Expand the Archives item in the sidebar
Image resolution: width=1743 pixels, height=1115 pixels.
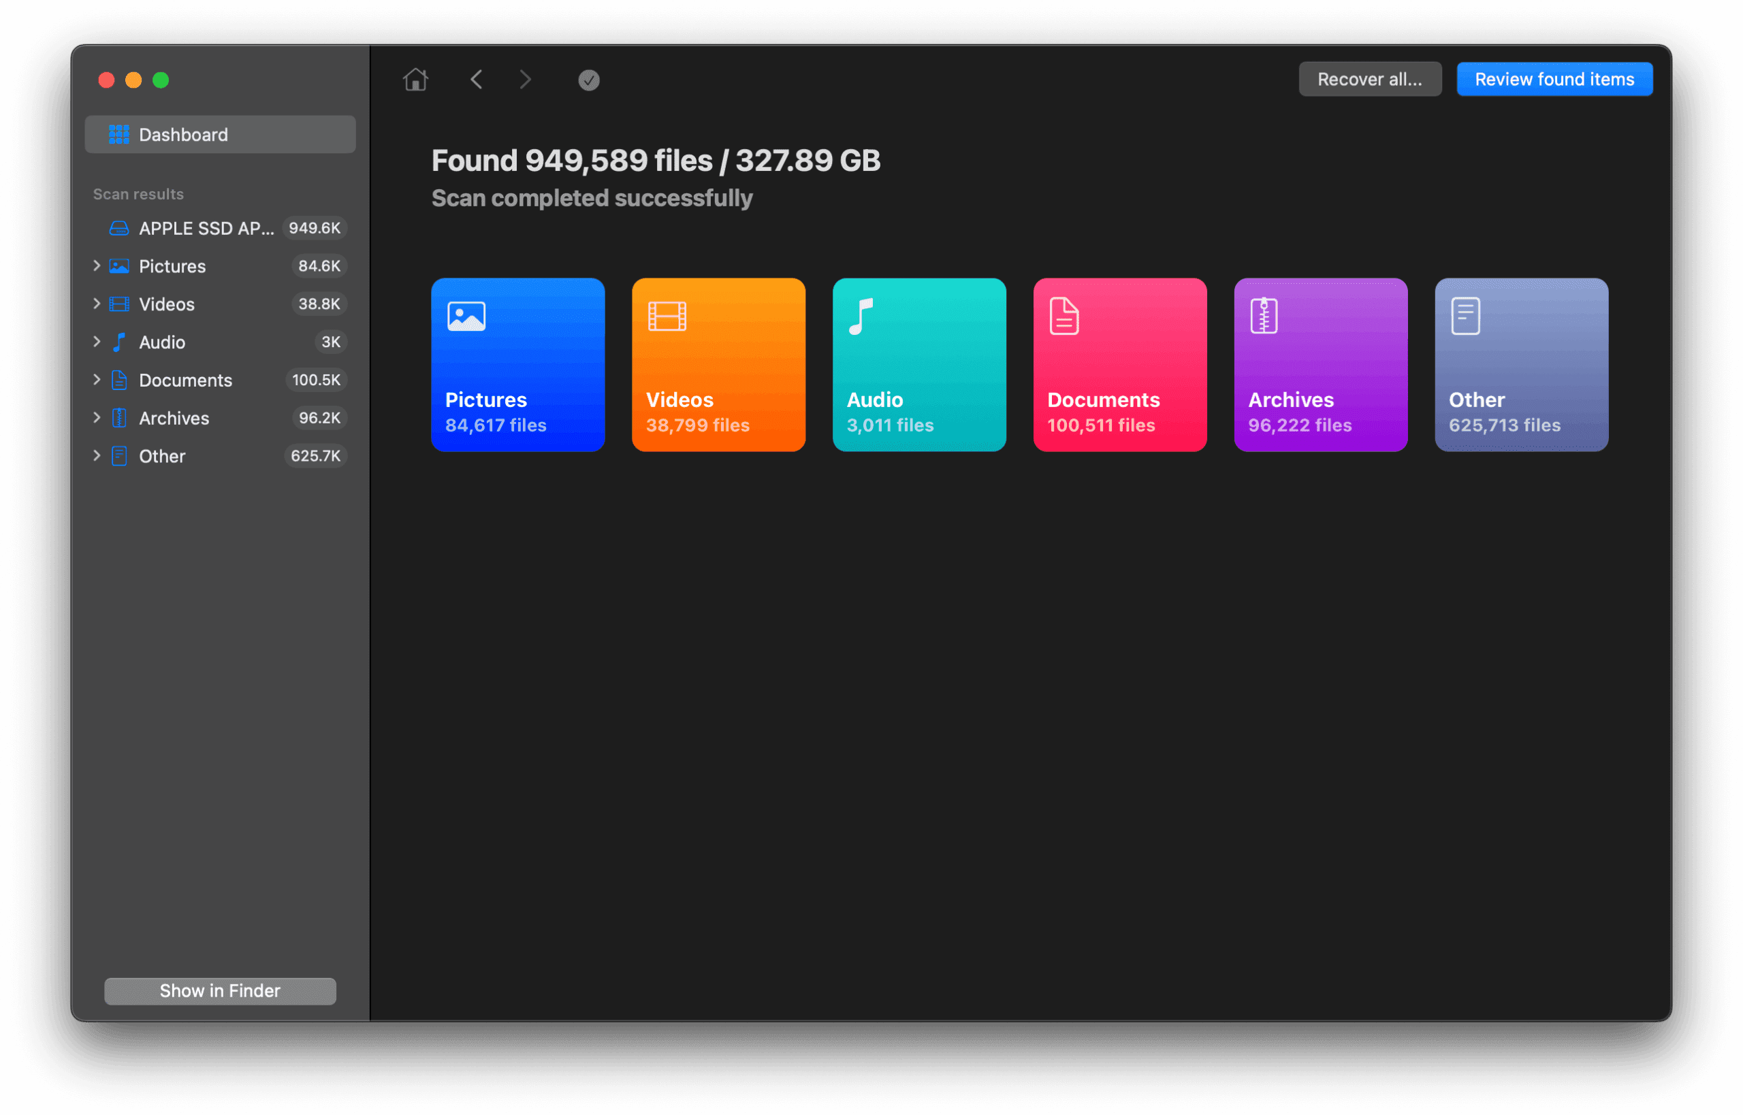(97, 418)
